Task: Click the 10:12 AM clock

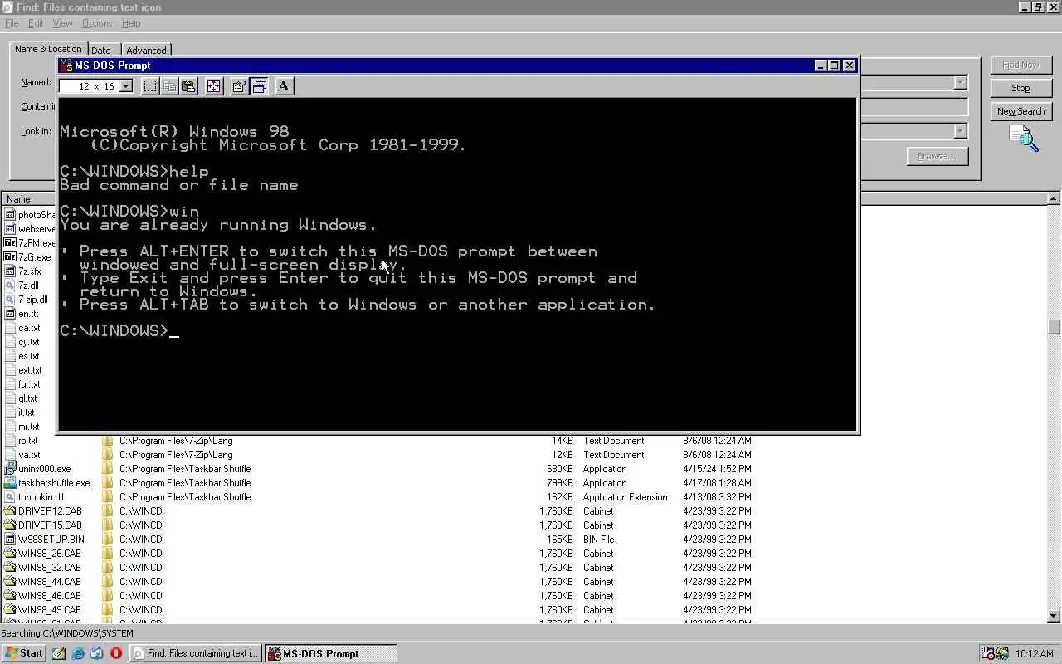Action: 1035,654
